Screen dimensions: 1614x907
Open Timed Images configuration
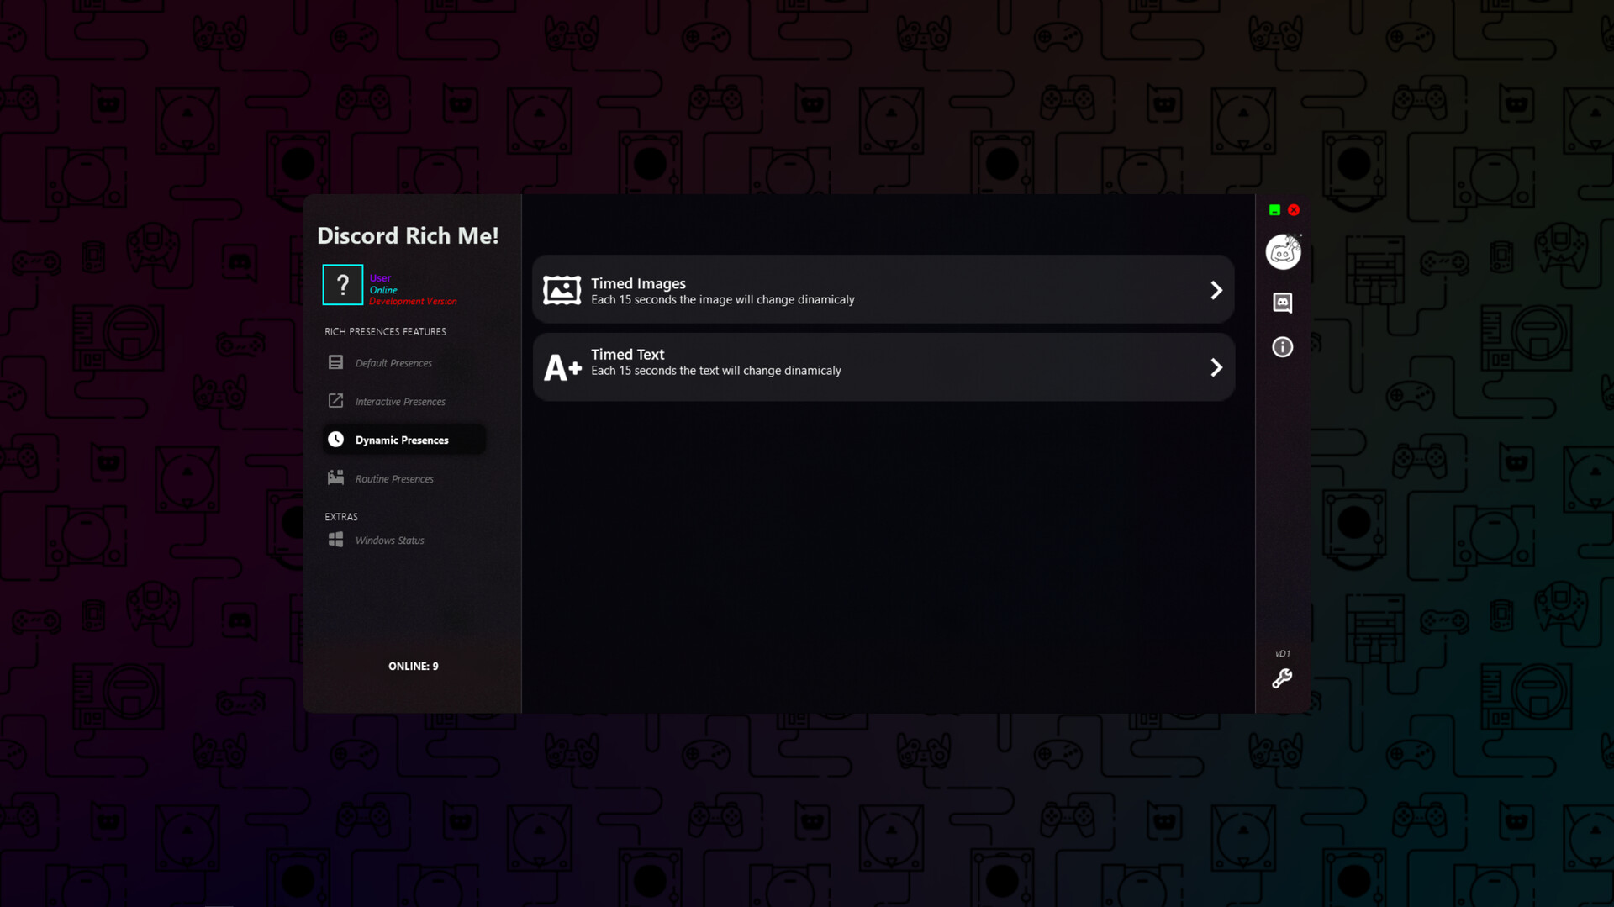(x=883, y=289)
